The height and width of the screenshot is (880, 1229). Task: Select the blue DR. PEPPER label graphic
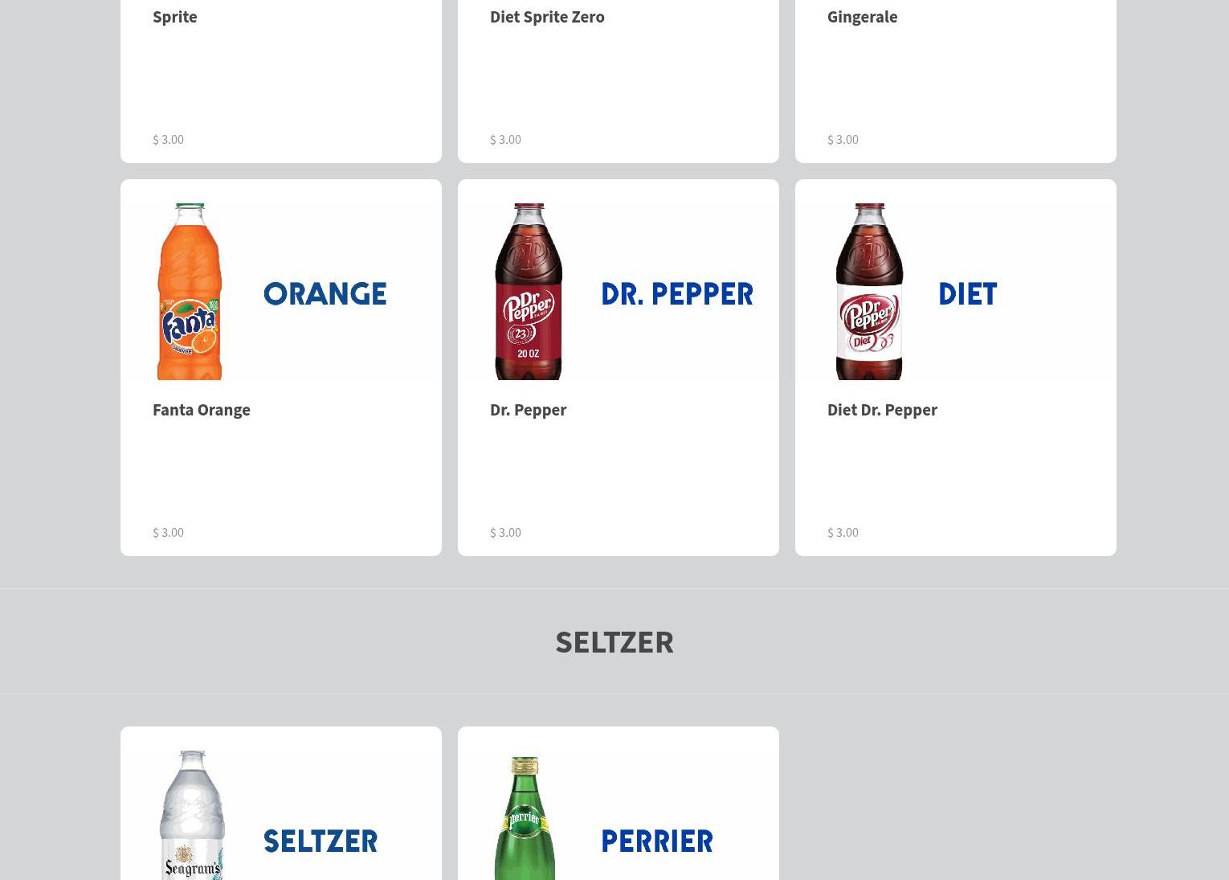[677, 294]
